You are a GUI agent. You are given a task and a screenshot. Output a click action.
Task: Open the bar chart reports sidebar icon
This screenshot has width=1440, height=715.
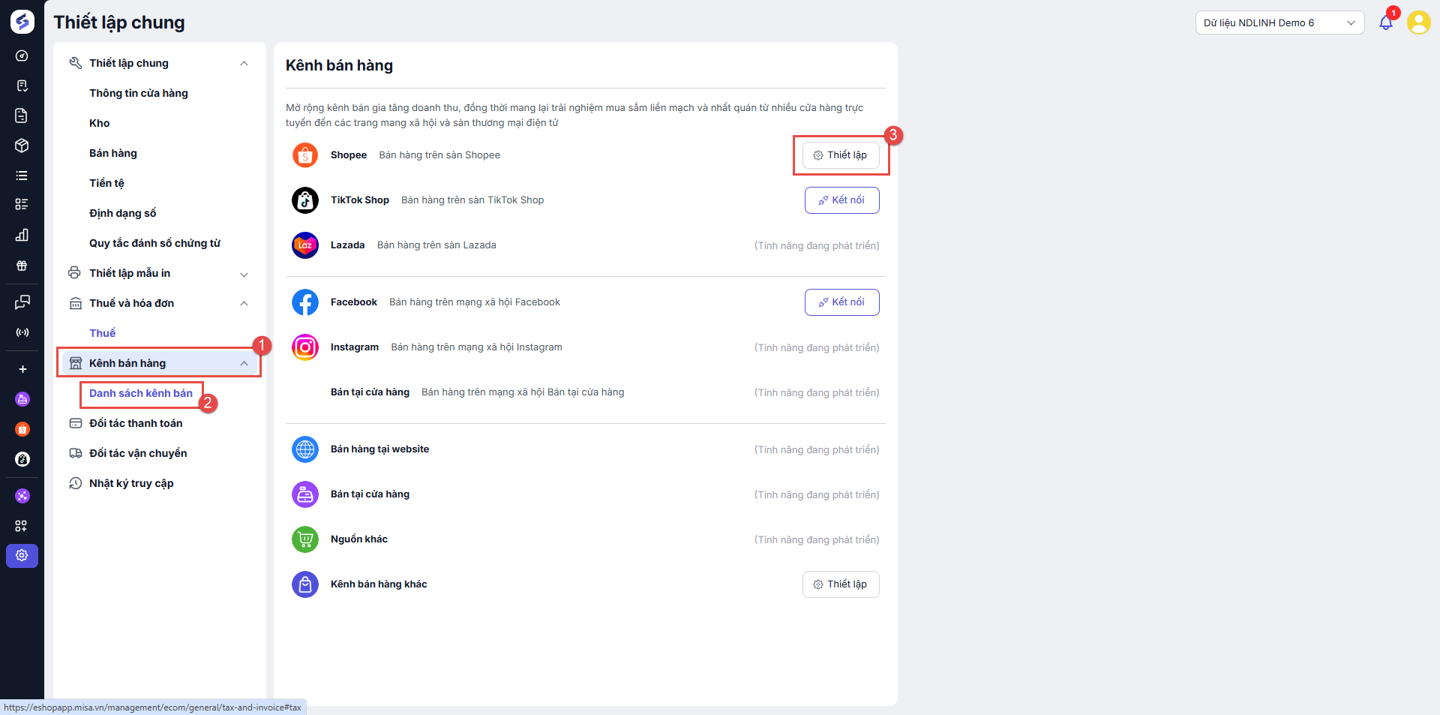22,235
